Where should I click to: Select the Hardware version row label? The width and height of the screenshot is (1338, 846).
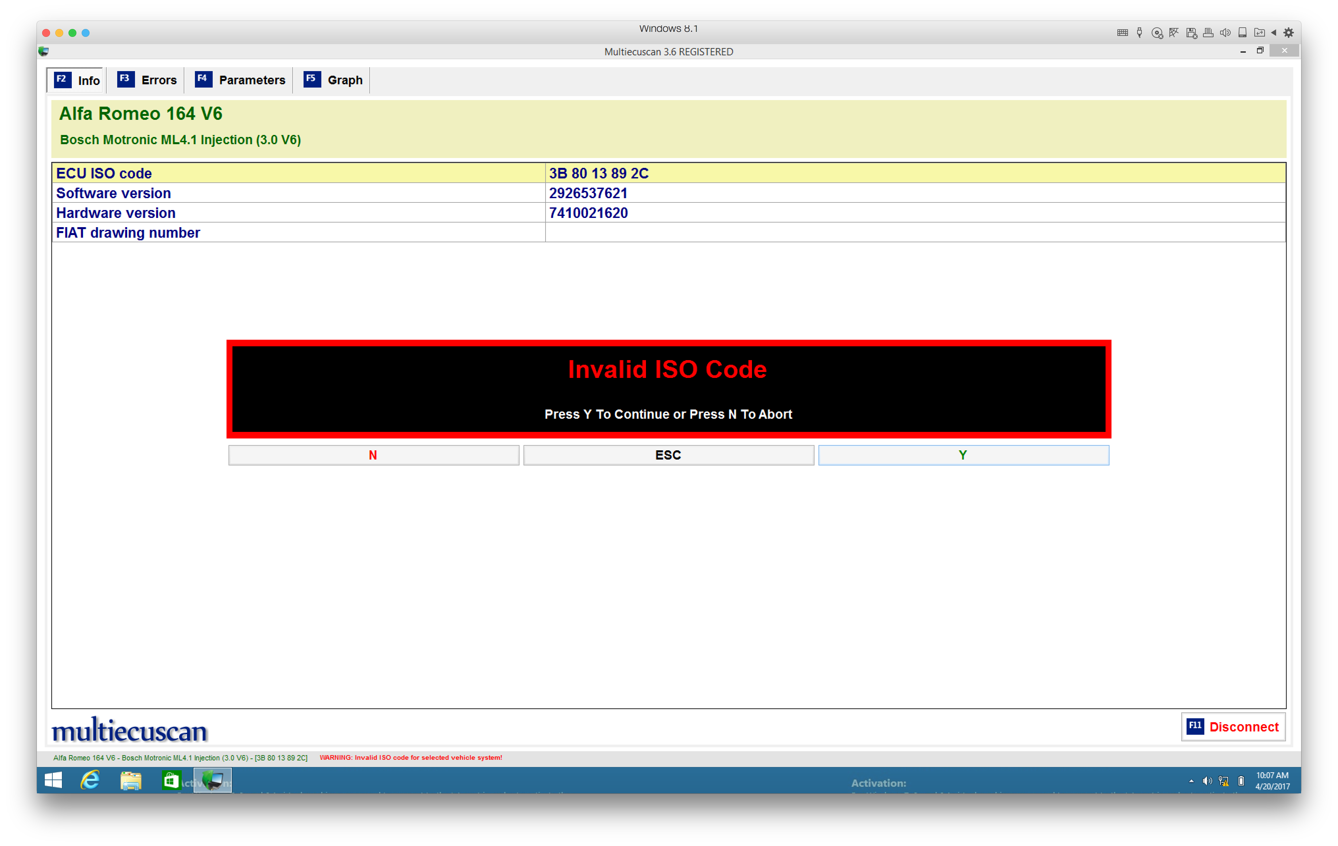tap(116, 213)
